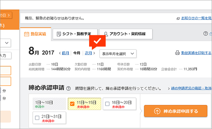Uncheck the 11日〜15日 period checkbox
The width and height of the screenshot is (212, 129).
pyautogui.click(x=72, y=104)
